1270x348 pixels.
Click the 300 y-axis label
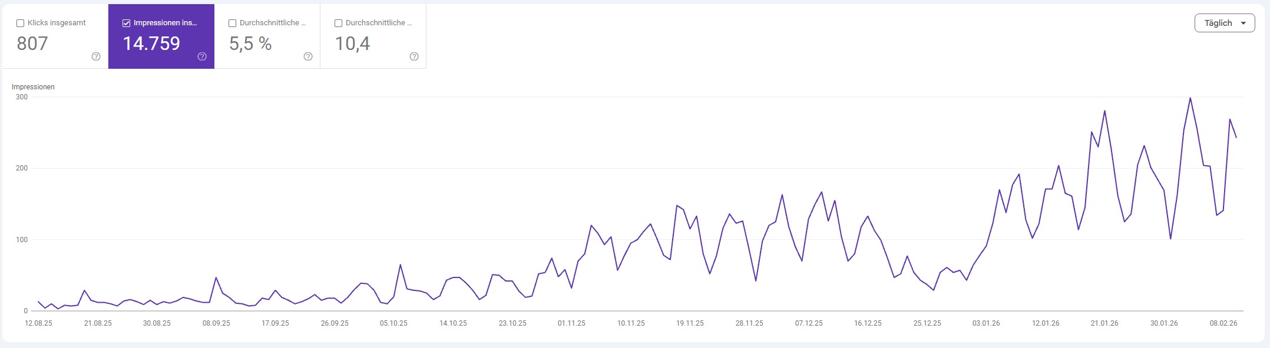(x=22, y=97)
